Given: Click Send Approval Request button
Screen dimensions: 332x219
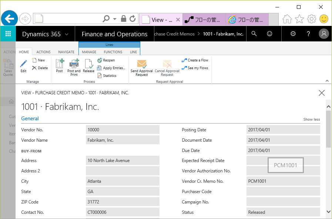Looking at the screenshot, I should point(142,68).
